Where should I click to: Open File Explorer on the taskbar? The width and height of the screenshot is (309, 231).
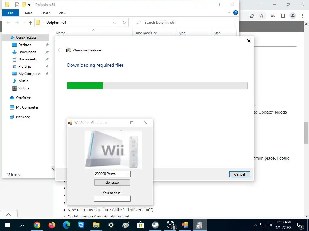click(96, 225)
